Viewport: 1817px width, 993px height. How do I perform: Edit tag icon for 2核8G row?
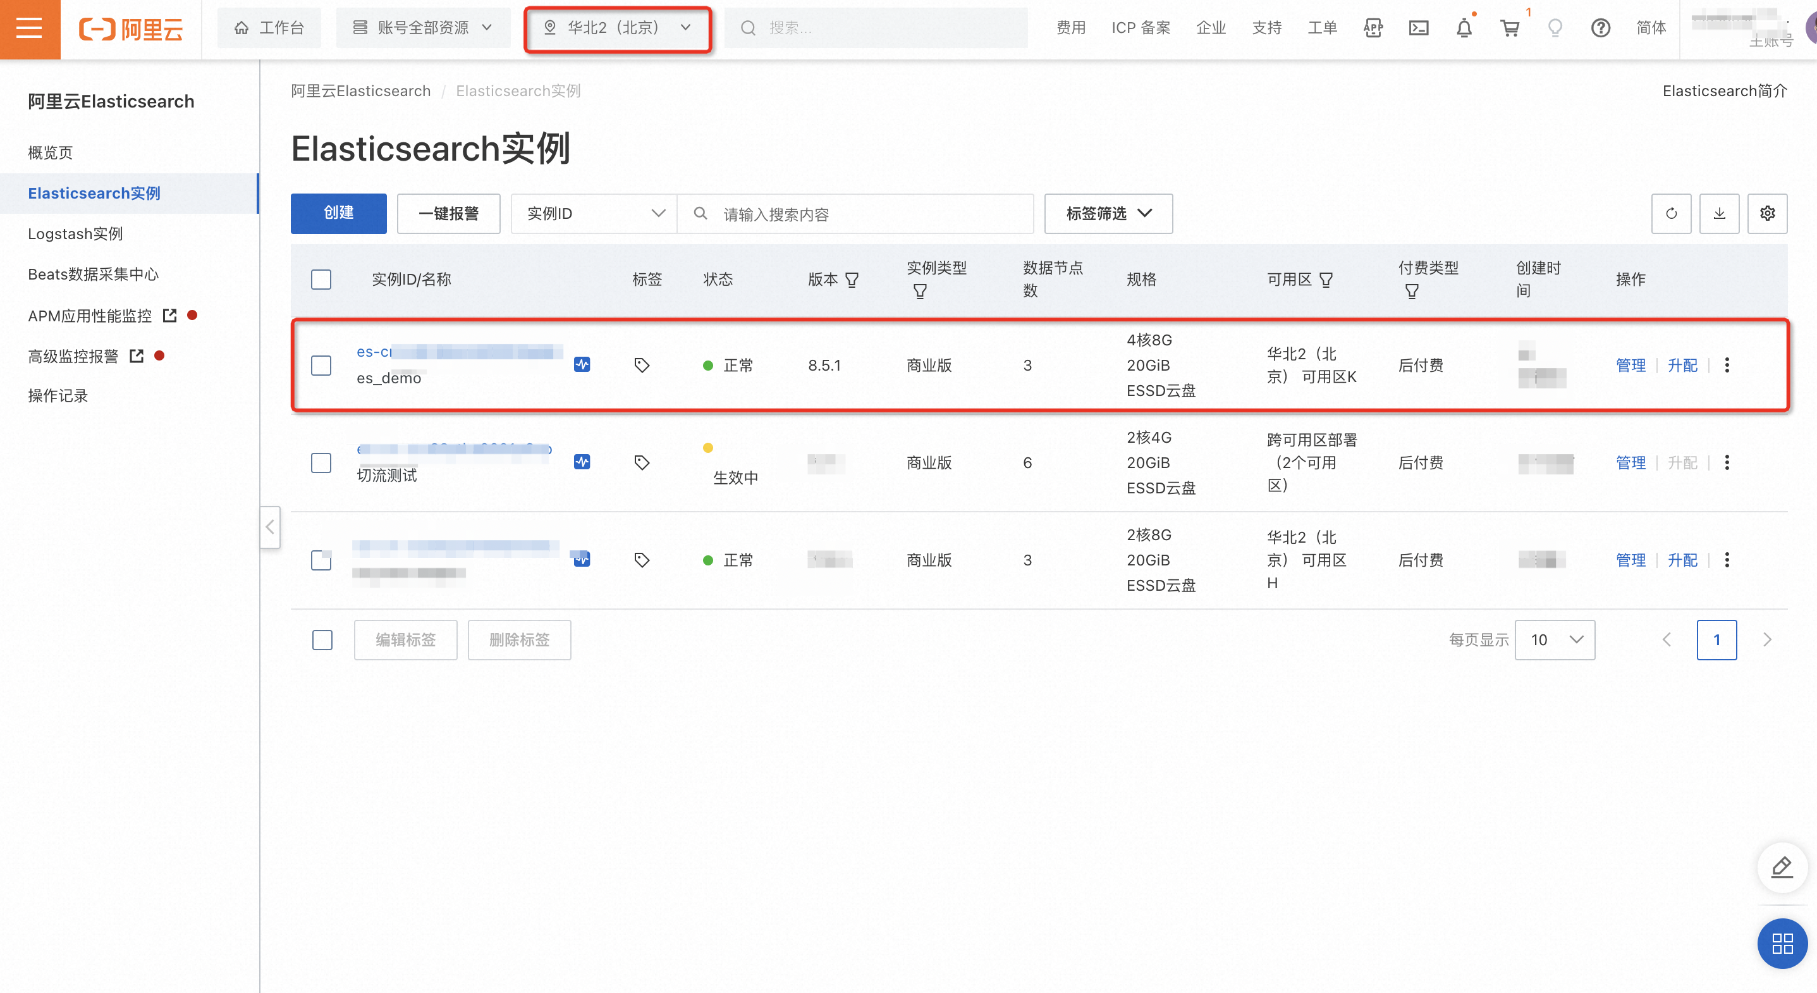[x=641, y=560]
